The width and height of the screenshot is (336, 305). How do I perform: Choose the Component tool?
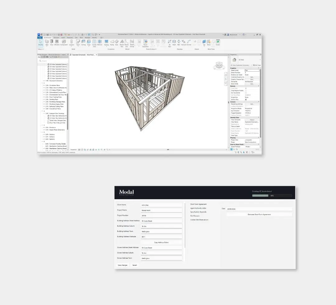(x=64, y=42)
